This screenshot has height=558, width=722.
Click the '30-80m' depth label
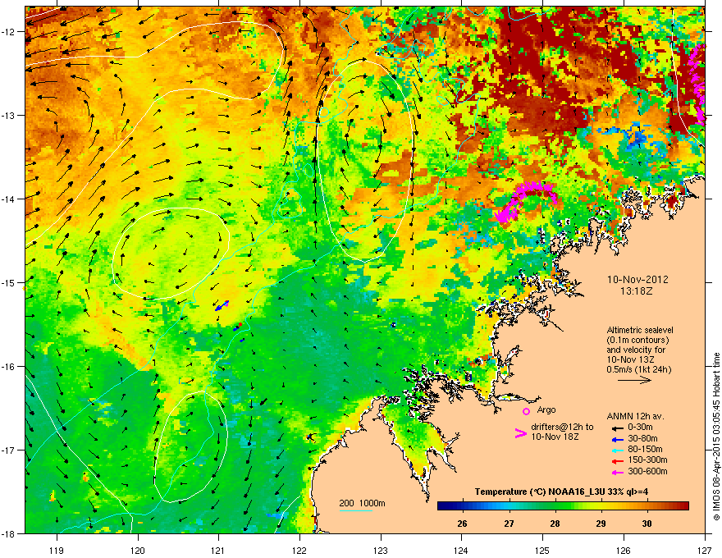pos(642,439)
